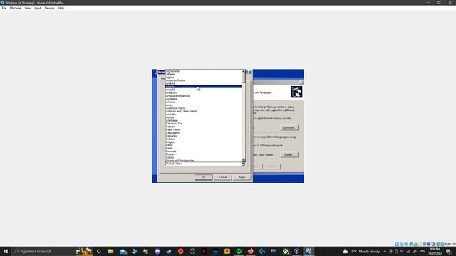This screenshot has width=456, height=256.
Task: Select American Samoa in the country list
Action: coord(203,80)
